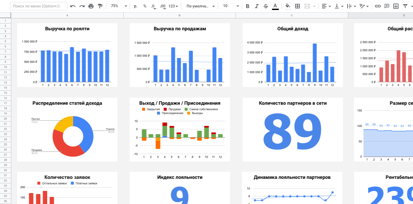Click the Прочее label on donut chart

coord(35,119)
